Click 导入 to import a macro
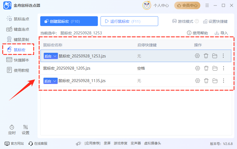The image size is (237, 149). (221, 33)
